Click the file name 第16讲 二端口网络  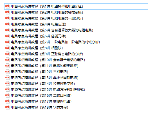click(x=41, y=96)
